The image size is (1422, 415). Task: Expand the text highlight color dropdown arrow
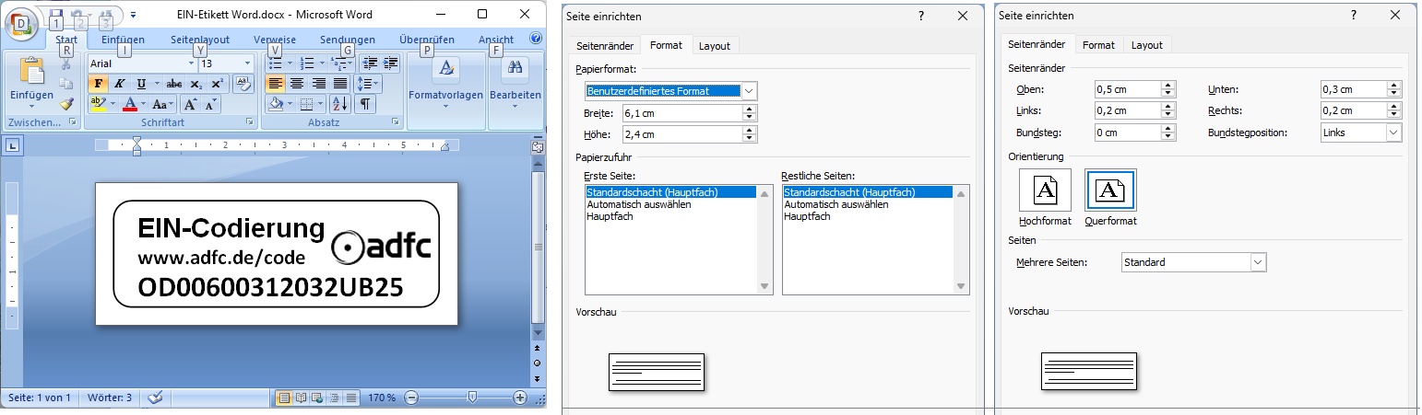click(x=113, y=104)
